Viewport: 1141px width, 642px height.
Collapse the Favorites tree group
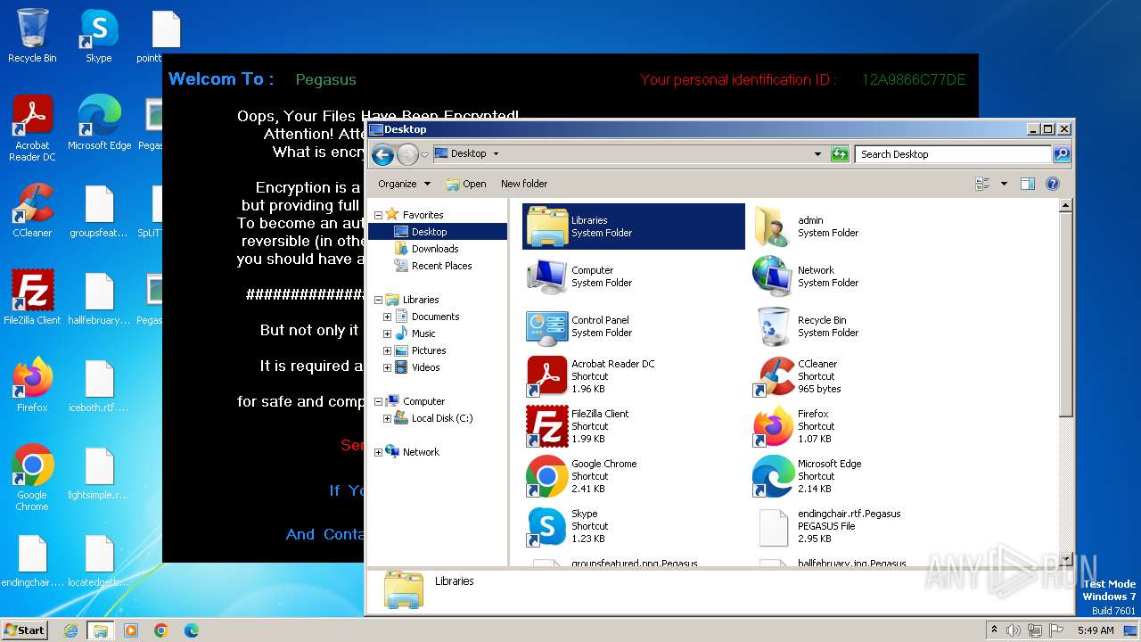[x=378, y=215]
